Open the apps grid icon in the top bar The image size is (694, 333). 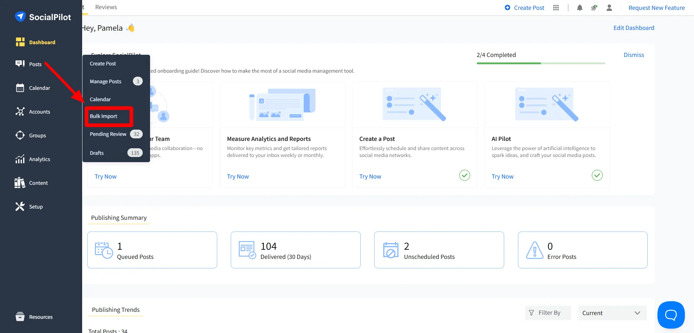click(556, 7)
